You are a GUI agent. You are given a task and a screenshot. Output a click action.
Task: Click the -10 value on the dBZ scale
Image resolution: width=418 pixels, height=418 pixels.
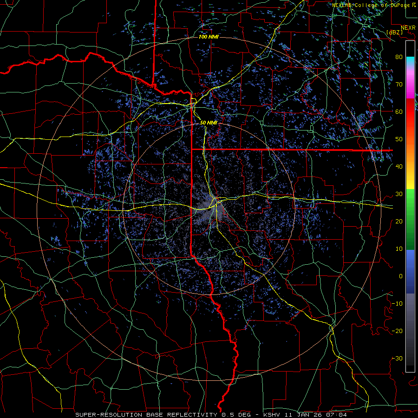tap(397, 304)
